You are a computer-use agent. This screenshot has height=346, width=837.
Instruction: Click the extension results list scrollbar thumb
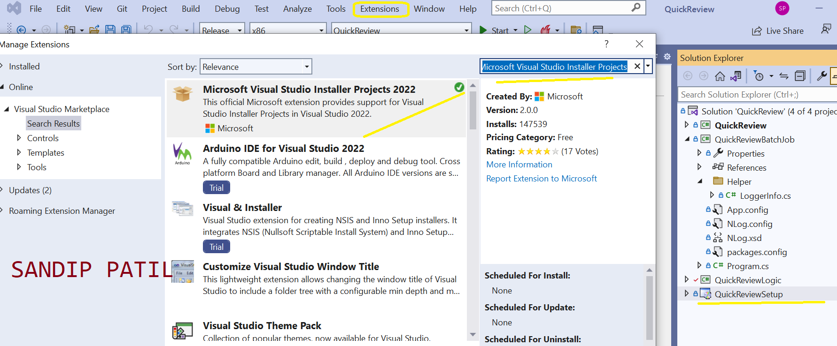(473, 110)
